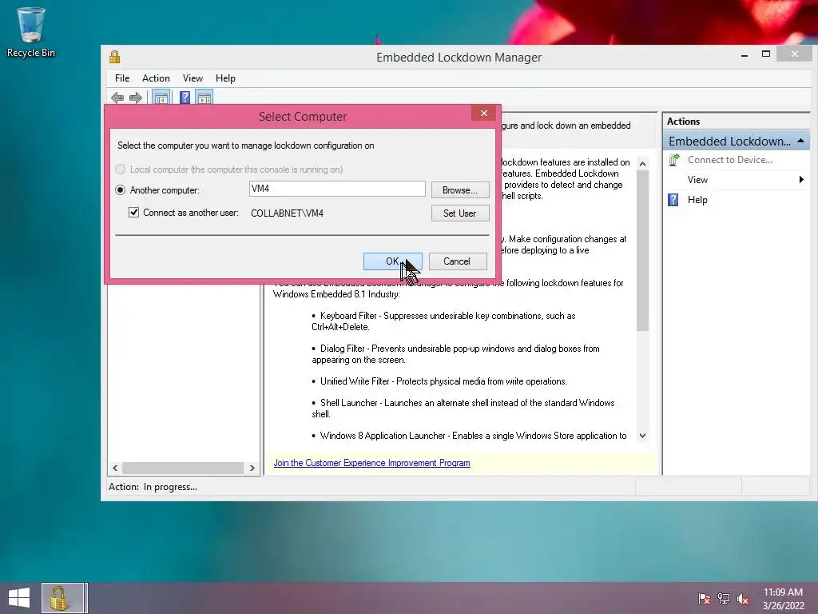Click the scroll down arrow in description pane
The width and height of the screenshot is (818, 614).
tap(643, 436)
